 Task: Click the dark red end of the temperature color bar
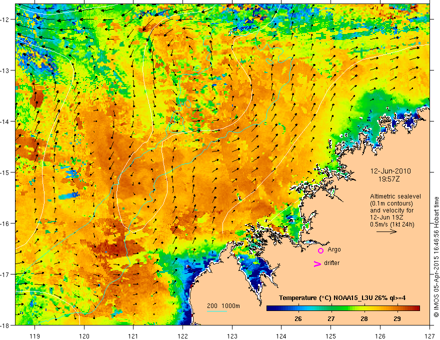tap(416, 308)
